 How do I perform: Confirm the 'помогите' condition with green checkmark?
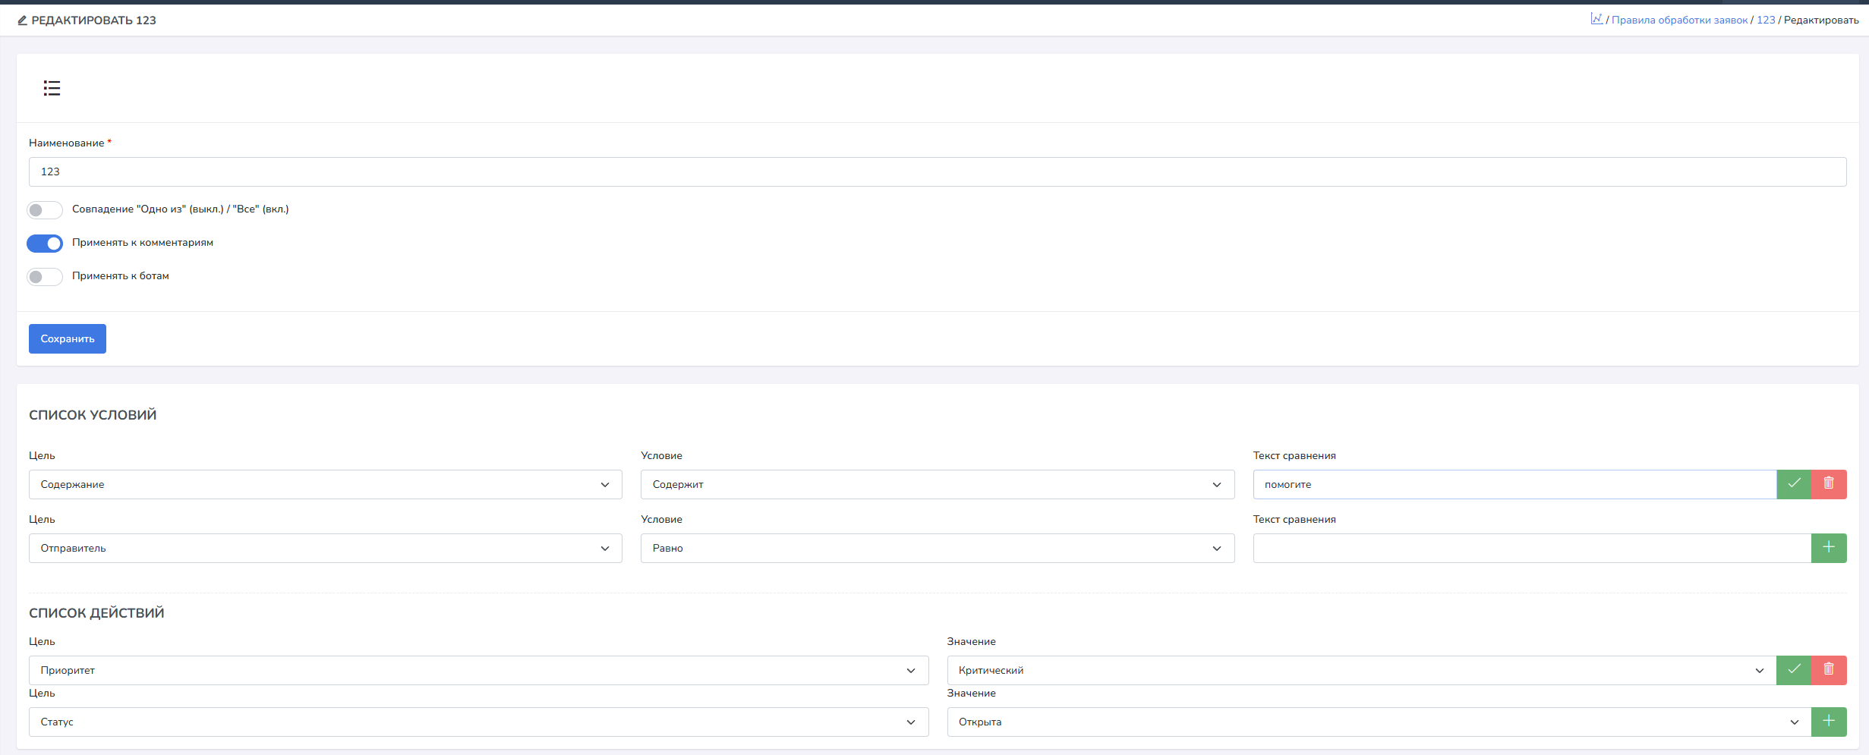click(1794, 484)
